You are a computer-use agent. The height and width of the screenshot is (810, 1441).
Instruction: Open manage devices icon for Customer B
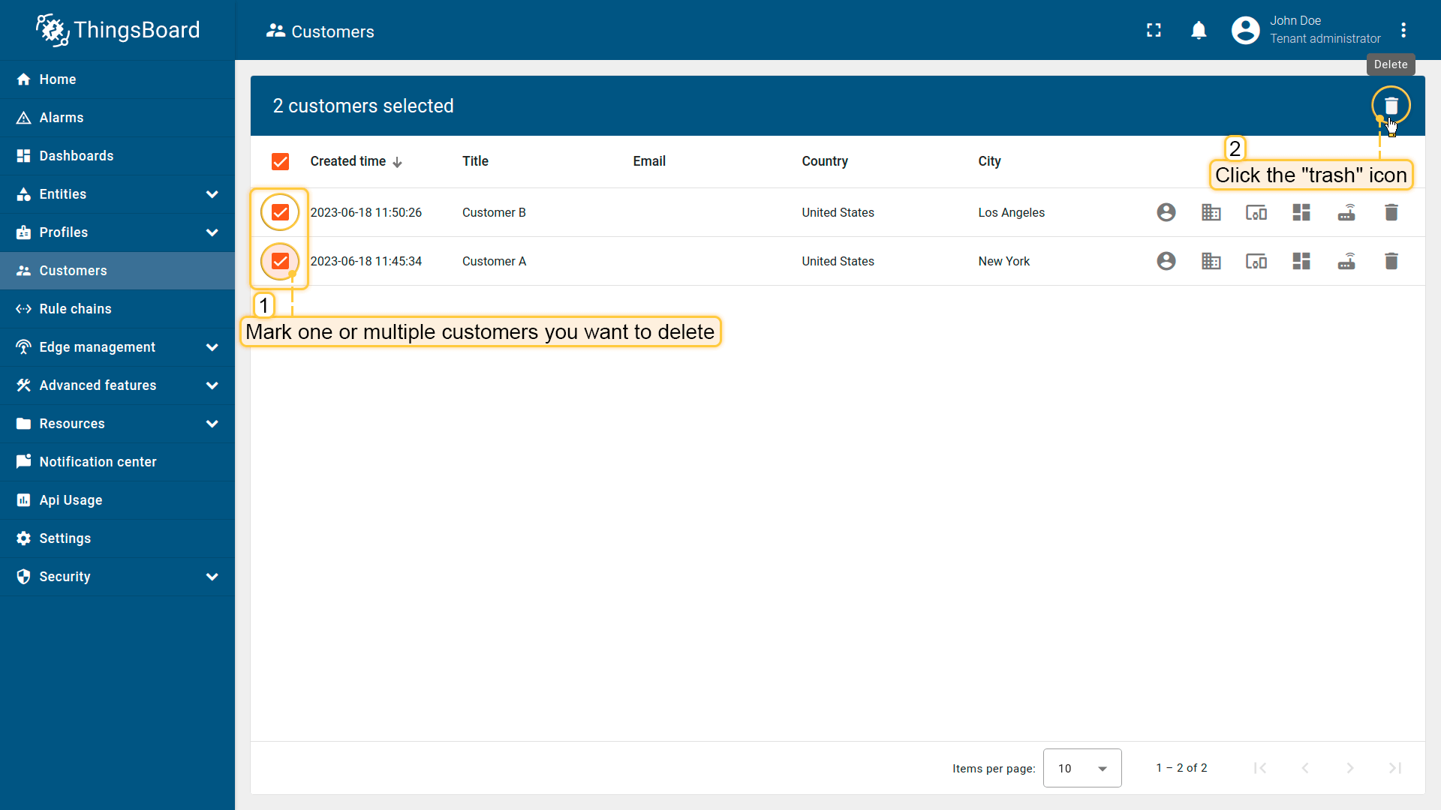click(1256, 212)
